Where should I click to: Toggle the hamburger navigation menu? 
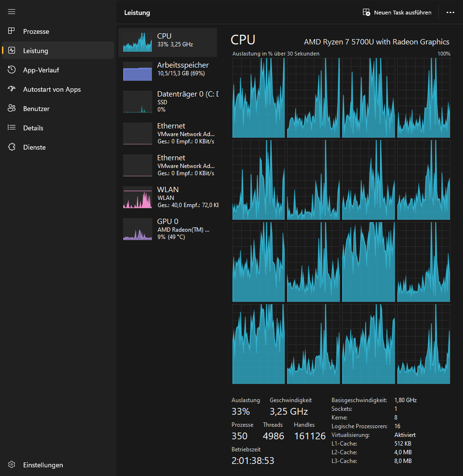tap(12, 12)
